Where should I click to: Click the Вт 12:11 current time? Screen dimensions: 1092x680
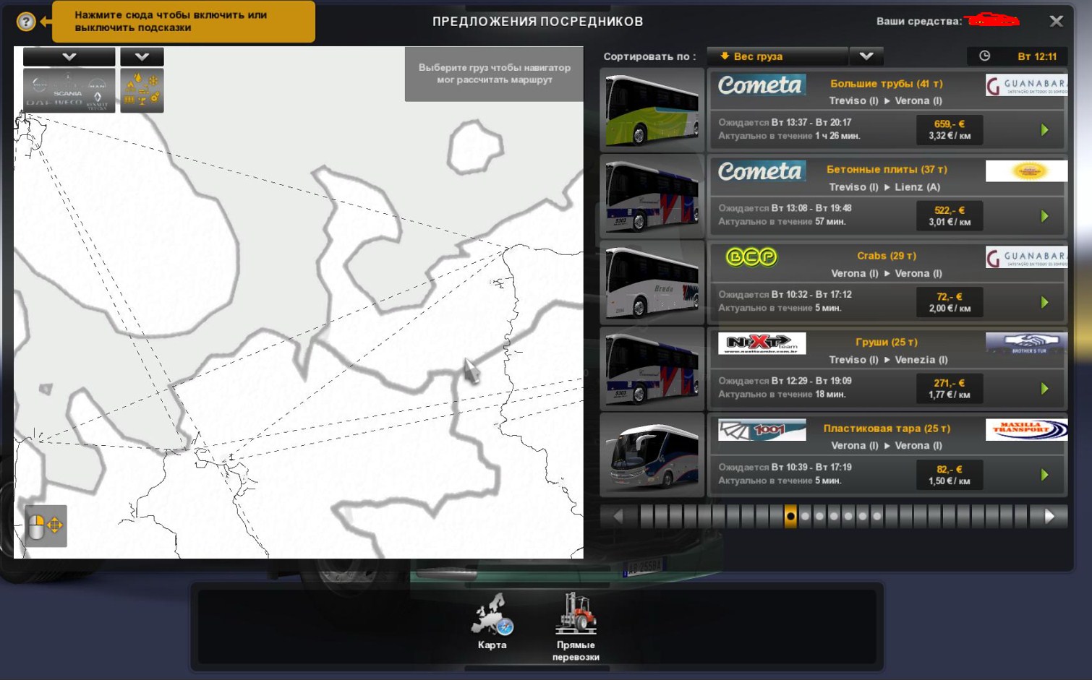1037,56
